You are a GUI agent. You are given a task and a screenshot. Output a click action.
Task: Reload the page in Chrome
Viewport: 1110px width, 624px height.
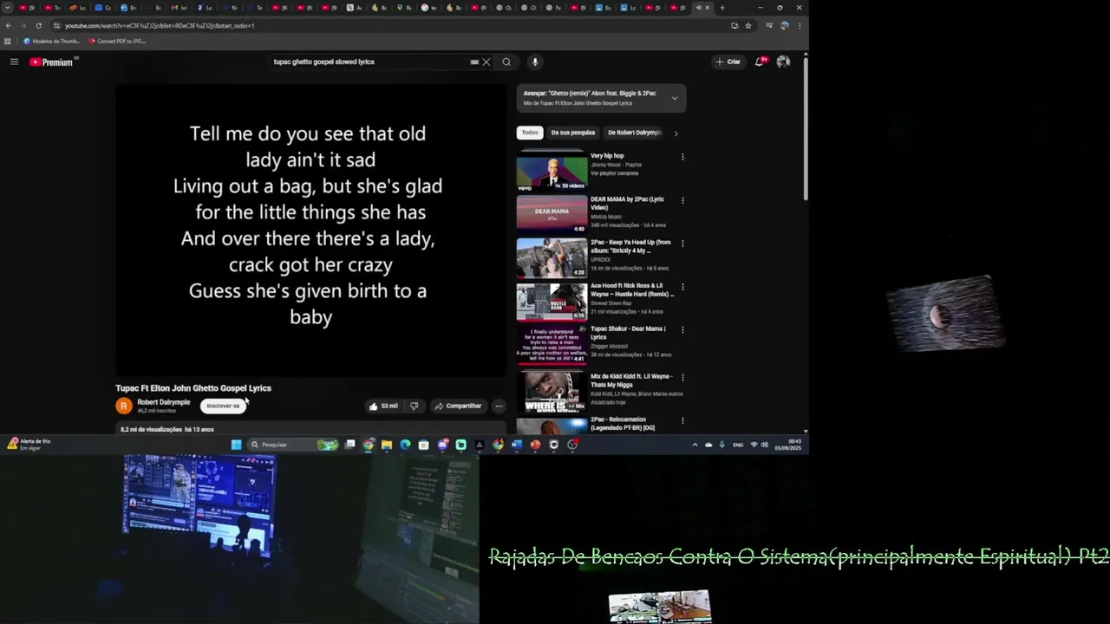(x=38, y=25)
